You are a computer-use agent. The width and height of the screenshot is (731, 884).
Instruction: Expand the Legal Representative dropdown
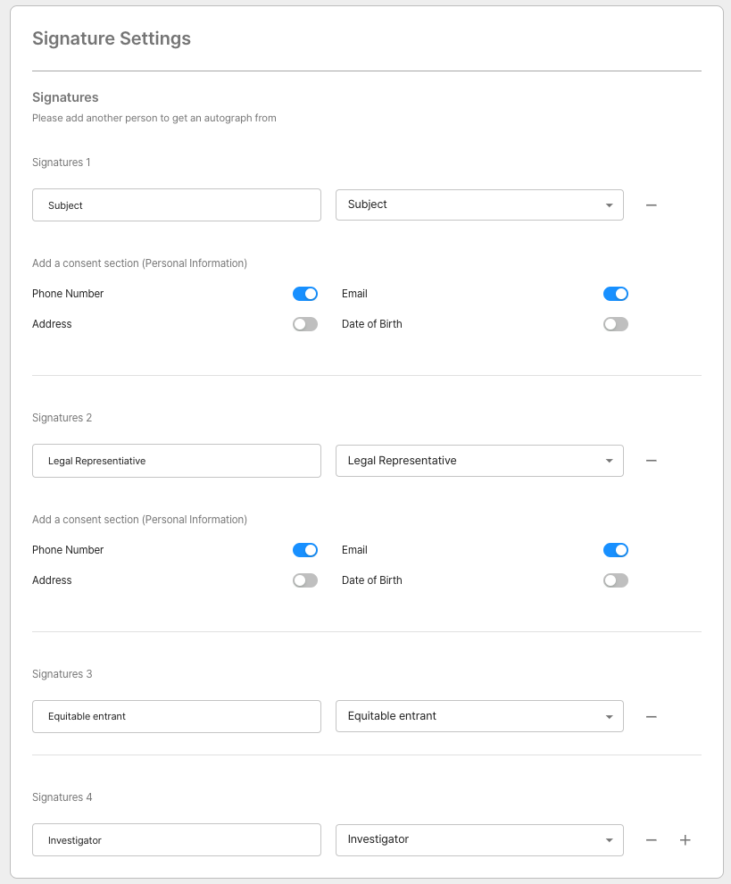click(479, 461)
